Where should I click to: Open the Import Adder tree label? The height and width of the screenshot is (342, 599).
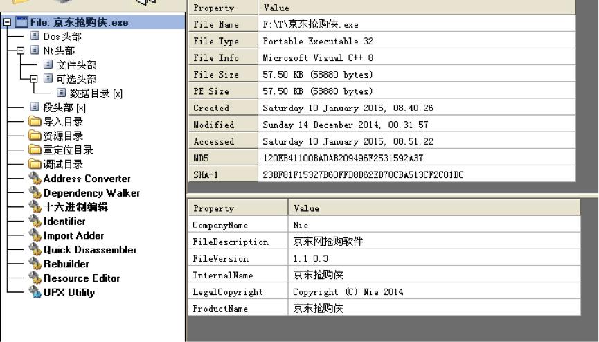[73, 235]
